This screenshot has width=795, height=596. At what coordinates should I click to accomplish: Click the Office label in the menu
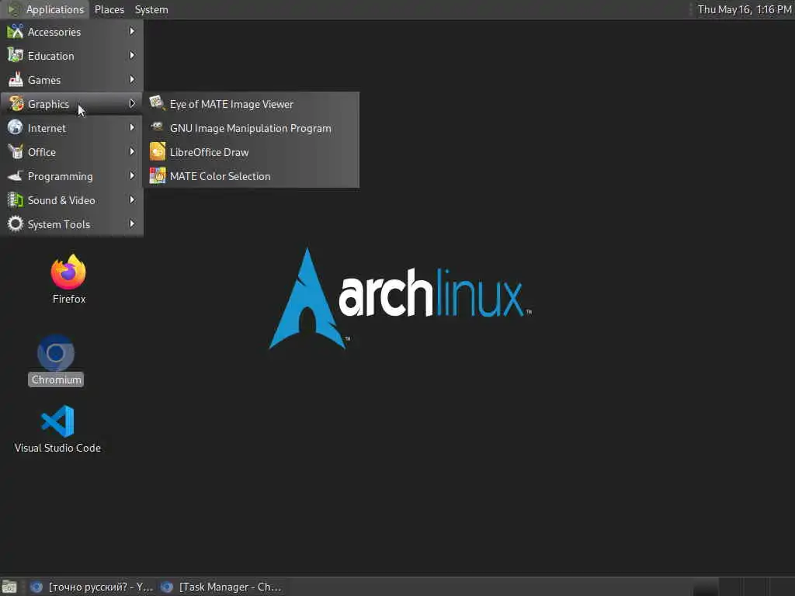pyautogui.click(x=42, y=152)
